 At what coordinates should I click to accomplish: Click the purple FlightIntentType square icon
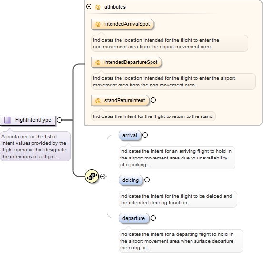[x=7, y=120]
